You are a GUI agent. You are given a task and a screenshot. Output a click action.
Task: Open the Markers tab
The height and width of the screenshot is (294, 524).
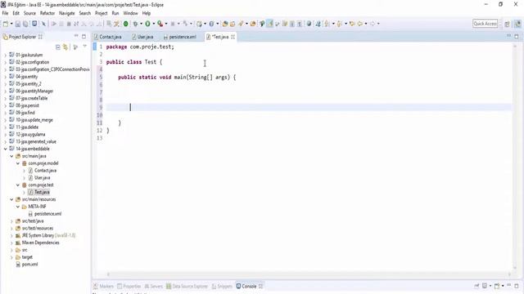104,287
